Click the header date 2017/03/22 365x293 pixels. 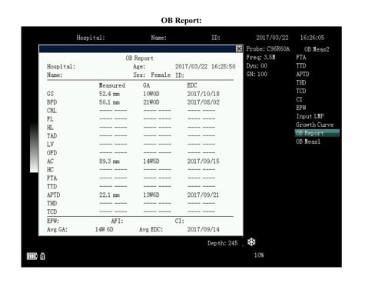(x=272, y=38)
